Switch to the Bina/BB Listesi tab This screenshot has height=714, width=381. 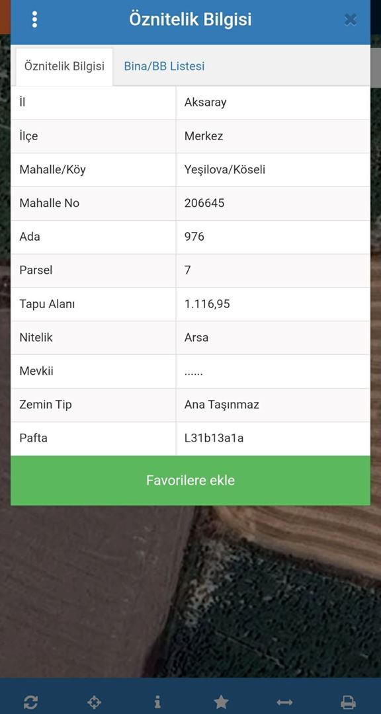(164, 67)
